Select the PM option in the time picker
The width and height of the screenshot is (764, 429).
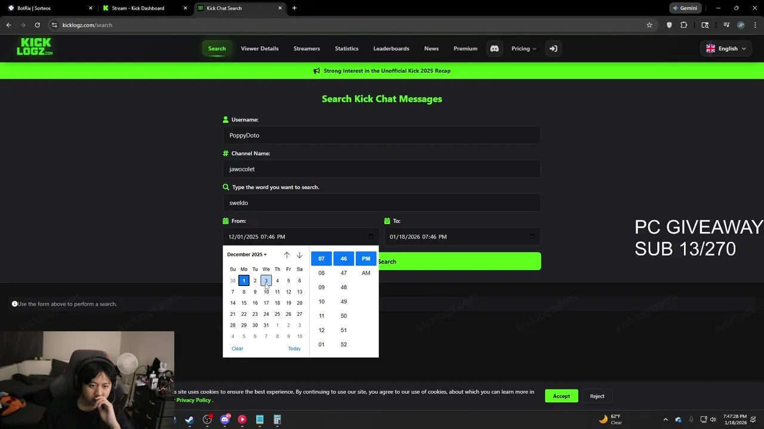pos(366,259)
